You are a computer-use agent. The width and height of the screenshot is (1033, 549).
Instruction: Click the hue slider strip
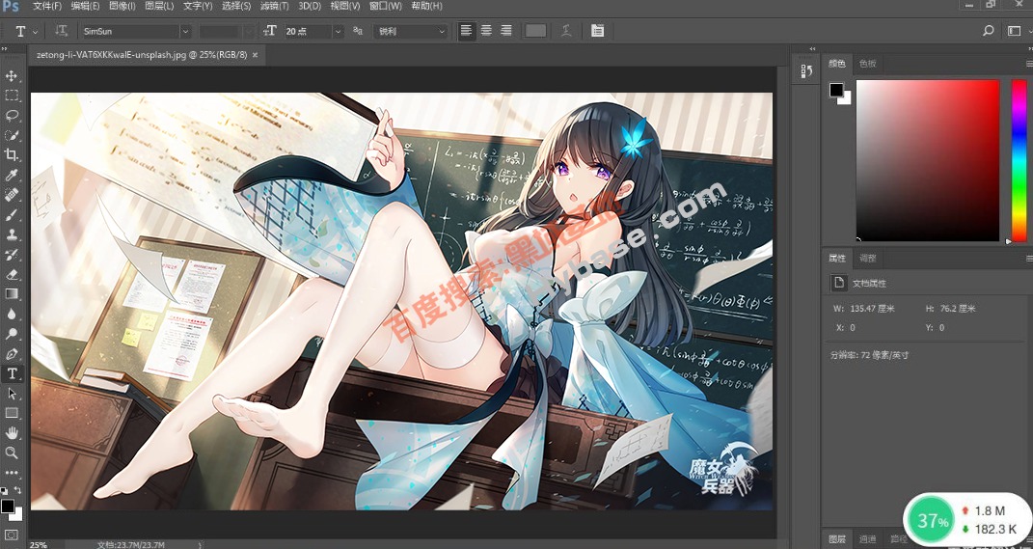point(1019,160)
